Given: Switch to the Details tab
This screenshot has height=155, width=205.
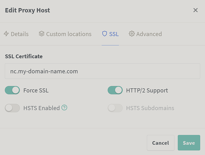Looking at the screenshot, I should pos(20,34).
